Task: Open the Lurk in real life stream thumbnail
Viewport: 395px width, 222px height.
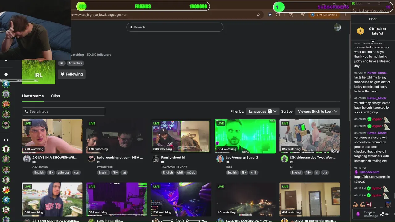Action: [117, 199]
